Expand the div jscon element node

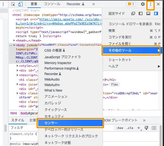[x=17, y=84]
